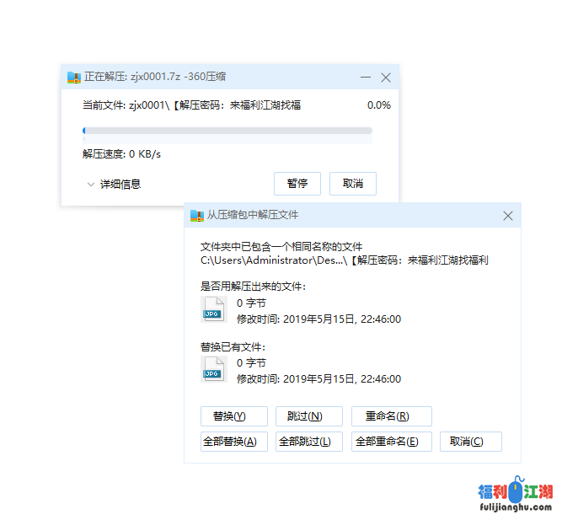This screenshot has height=520, width=562.
Task: Click the 当前文件 path text in the progress window
Action: tap(191, 105)
